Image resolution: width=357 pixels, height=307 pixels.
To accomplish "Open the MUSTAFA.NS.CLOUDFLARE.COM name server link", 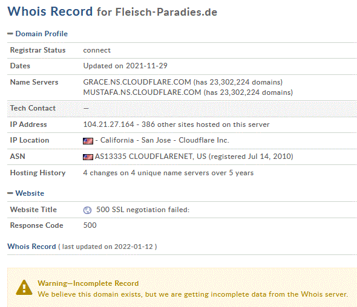I will pyautogui.click(x=142, y=92).
